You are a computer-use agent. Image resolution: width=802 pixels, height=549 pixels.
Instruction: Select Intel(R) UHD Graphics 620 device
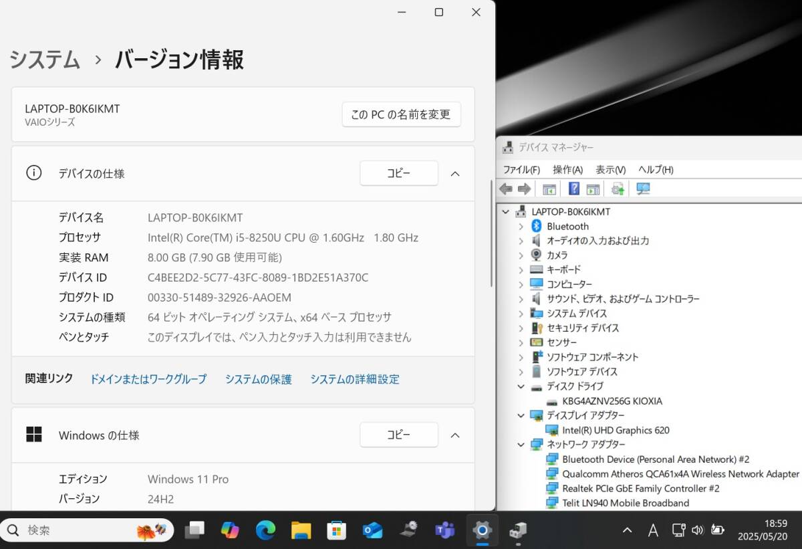coord(616,430)
